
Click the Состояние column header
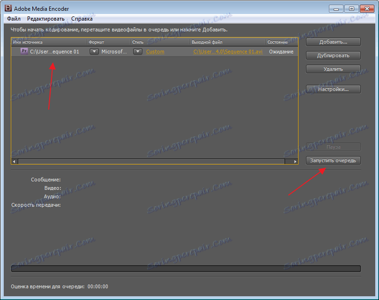tap(282, 42)
